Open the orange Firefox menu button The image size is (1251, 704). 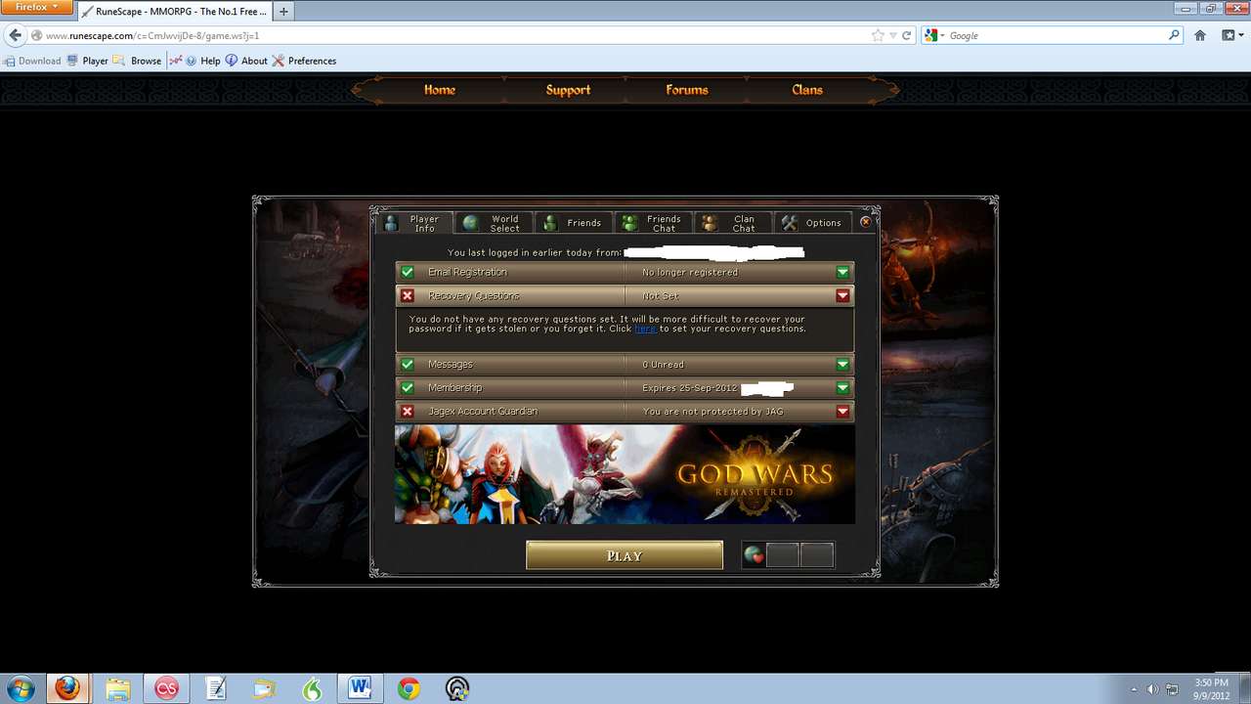[x=36, y=8]
